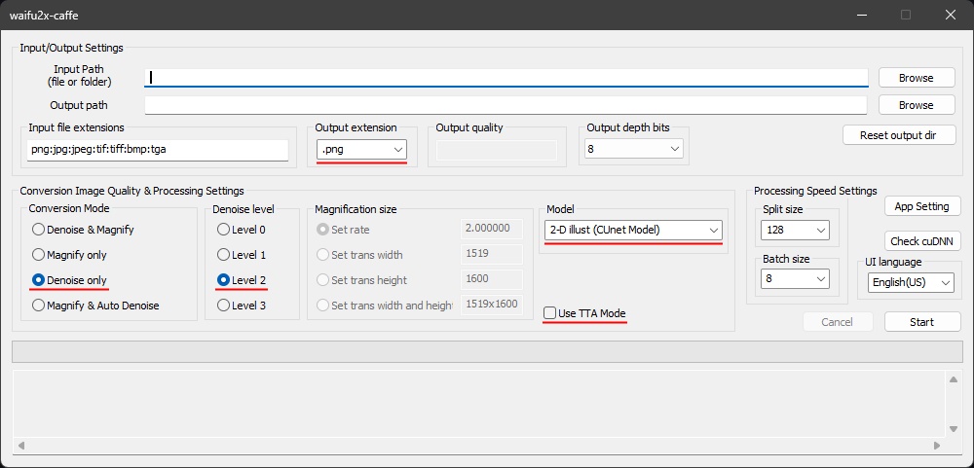Screen dimensions: 974x468
Task: Change UI language dropdown selection
Action: (910, 282)
